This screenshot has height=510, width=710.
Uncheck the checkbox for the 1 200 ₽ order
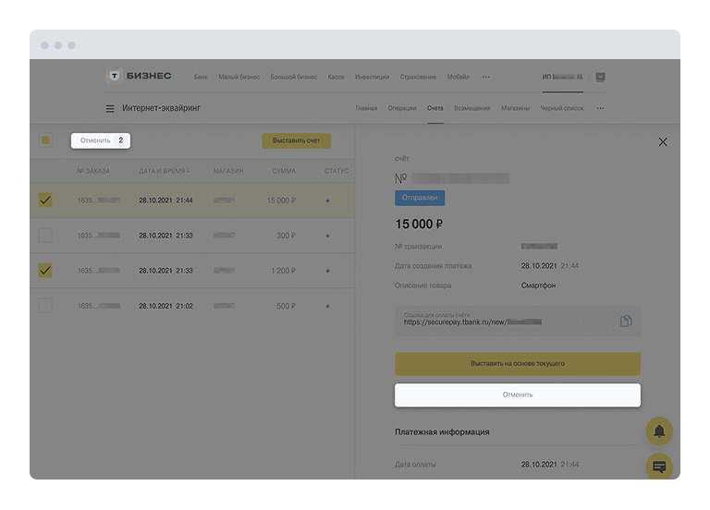pos(45,271)
